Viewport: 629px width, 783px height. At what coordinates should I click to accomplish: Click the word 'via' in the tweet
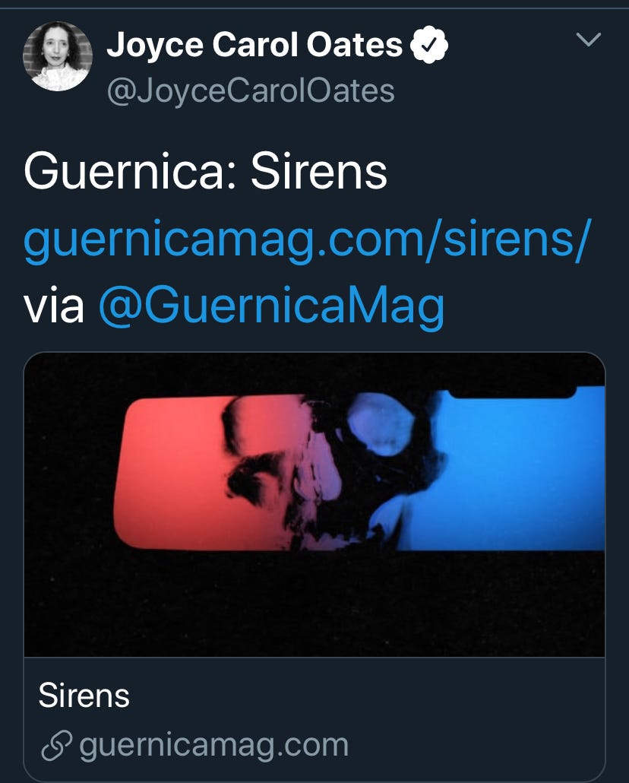(x=53, y=307)
